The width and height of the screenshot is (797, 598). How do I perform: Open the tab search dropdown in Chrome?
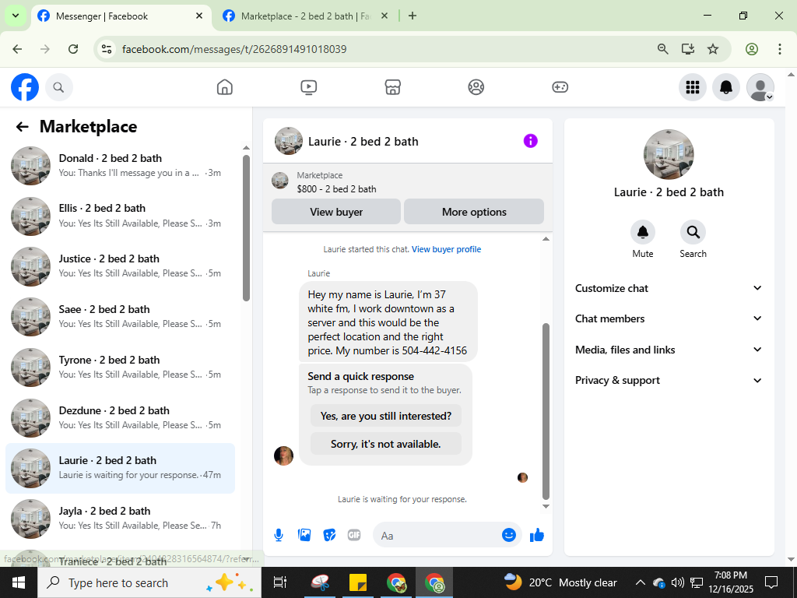tap(16, 16)
